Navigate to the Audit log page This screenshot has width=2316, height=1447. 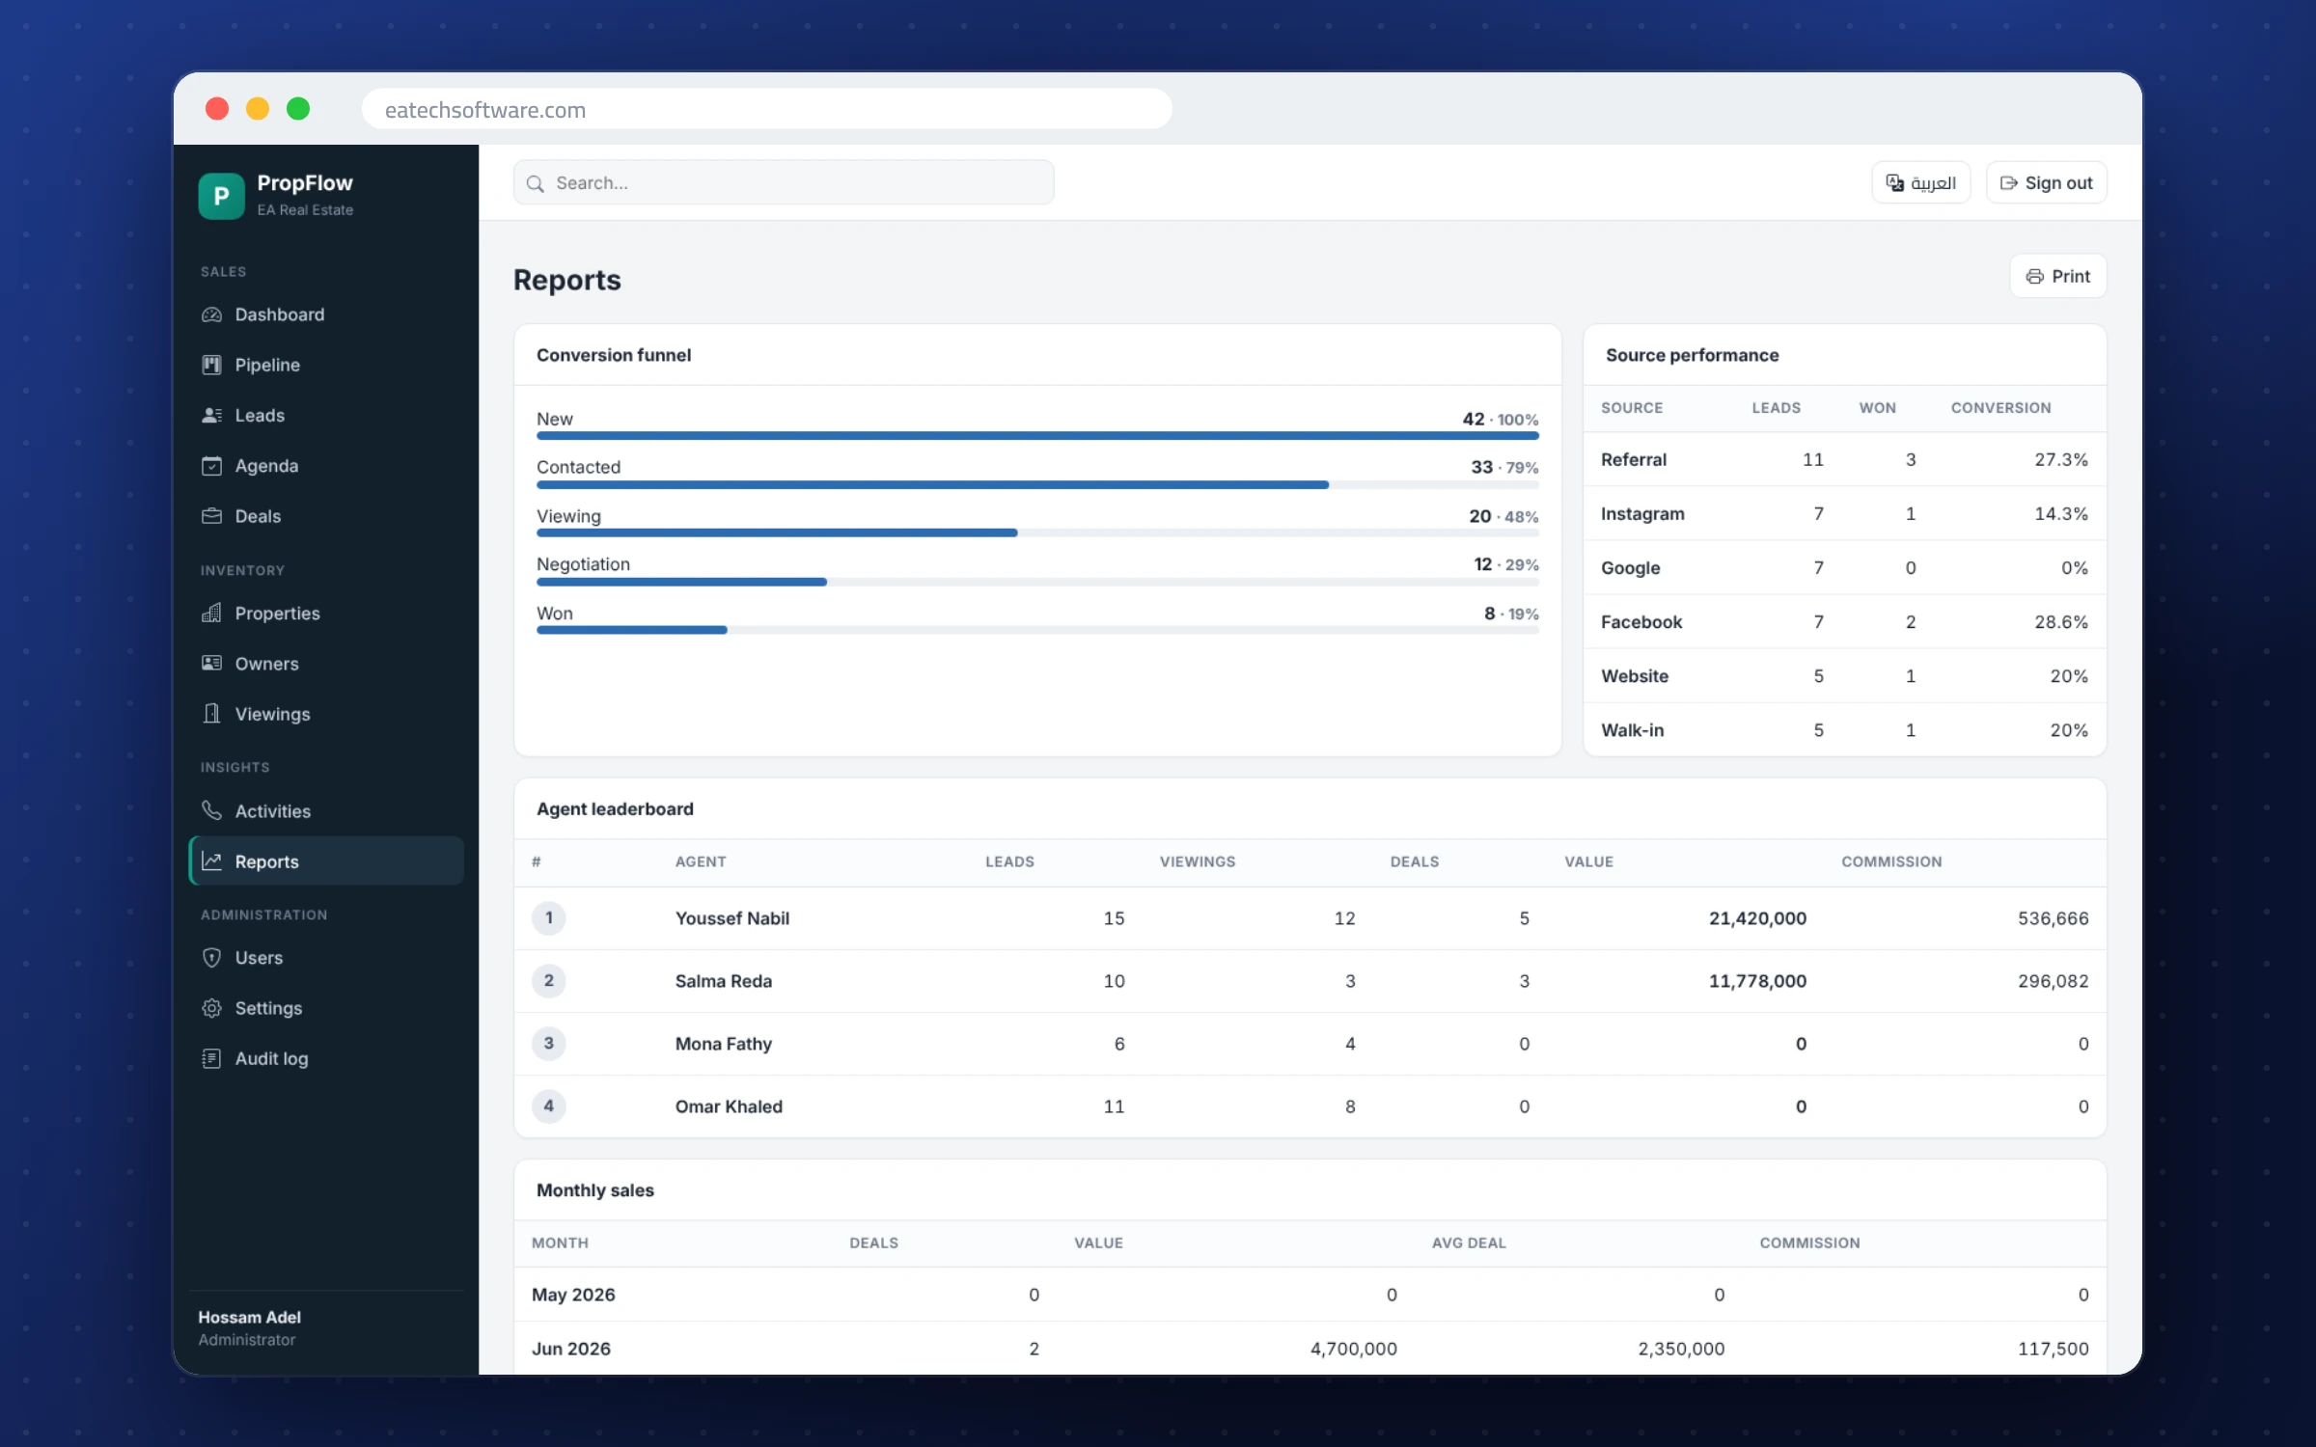coord(326,1058)
